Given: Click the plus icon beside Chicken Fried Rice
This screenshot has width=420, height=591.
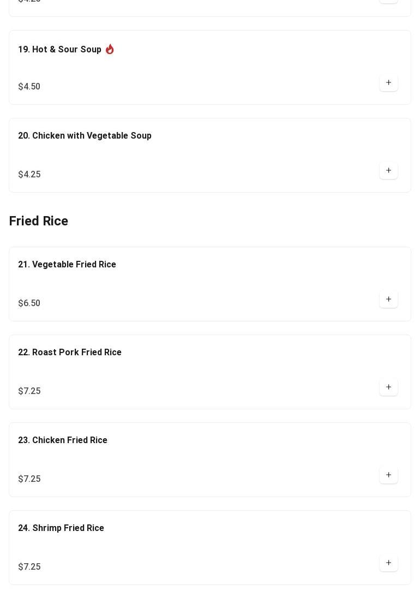Looking at the screenshot, I should coord(388,475).
